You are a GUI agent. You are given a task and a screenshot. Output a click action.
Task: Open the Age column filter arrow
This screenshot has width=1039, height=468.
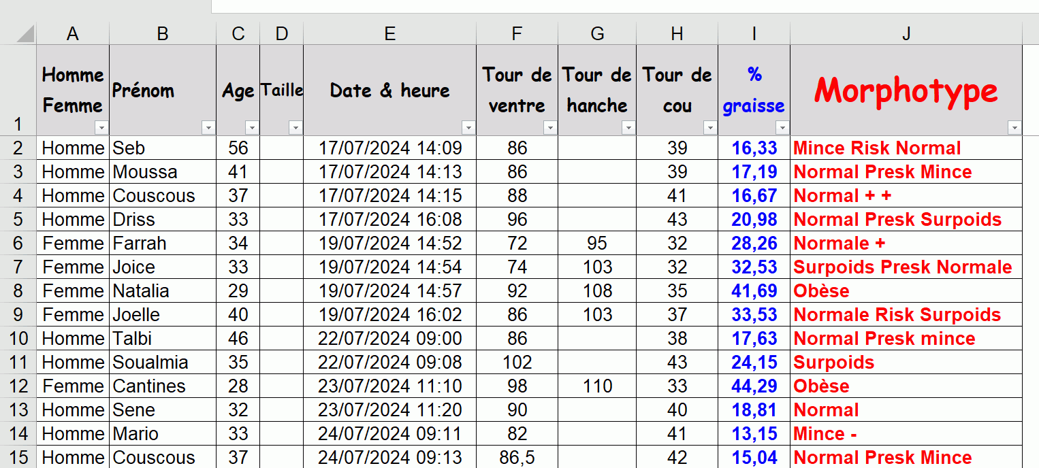pyautogui.click(x=252, y=127)
